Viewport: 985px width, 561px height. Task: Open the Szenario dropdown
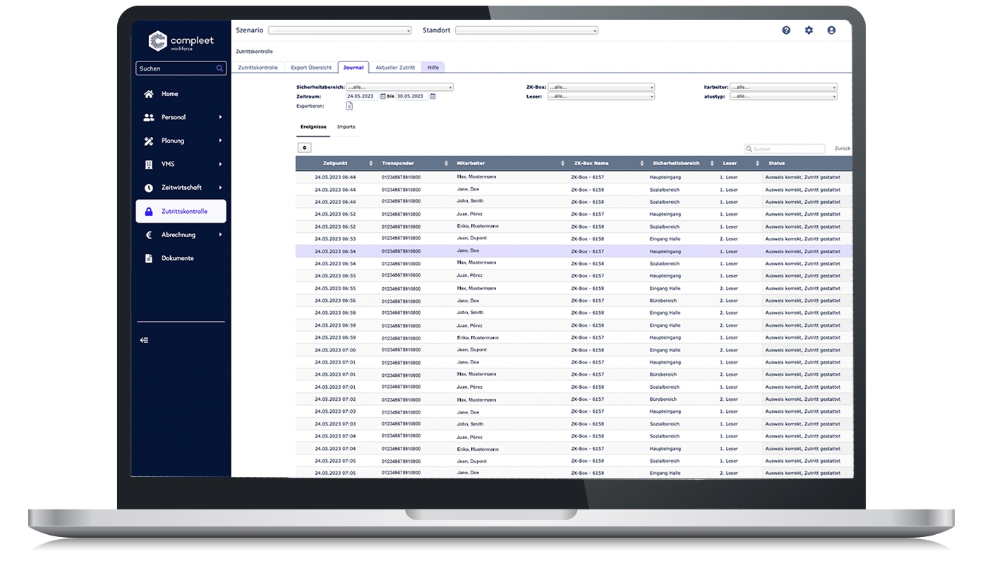click(x=339, y=30)
